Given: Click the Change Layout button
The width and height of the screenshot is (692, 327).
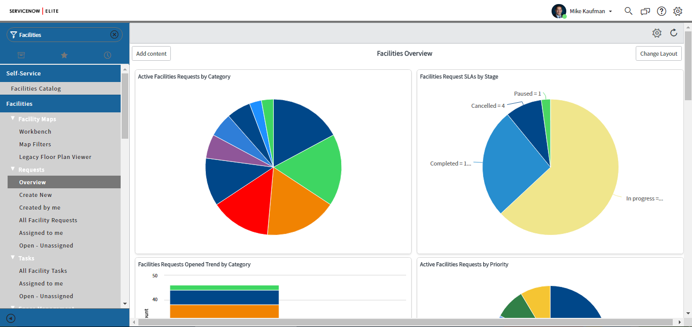Looking at the screenshot, I should pos(659,54).
